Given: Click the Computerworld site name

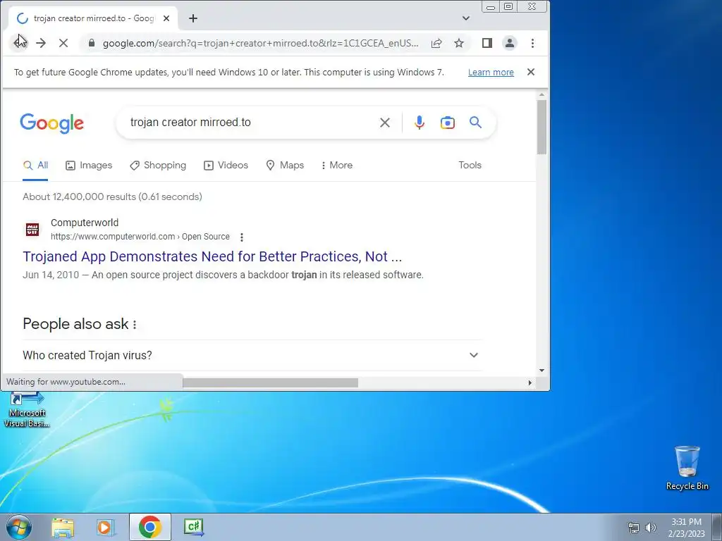Looking at the screenshot, I should [85, 223].
